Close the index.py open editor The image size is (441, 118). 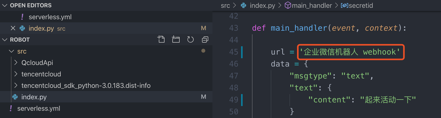pyautogui.click(x=13, y=28)
